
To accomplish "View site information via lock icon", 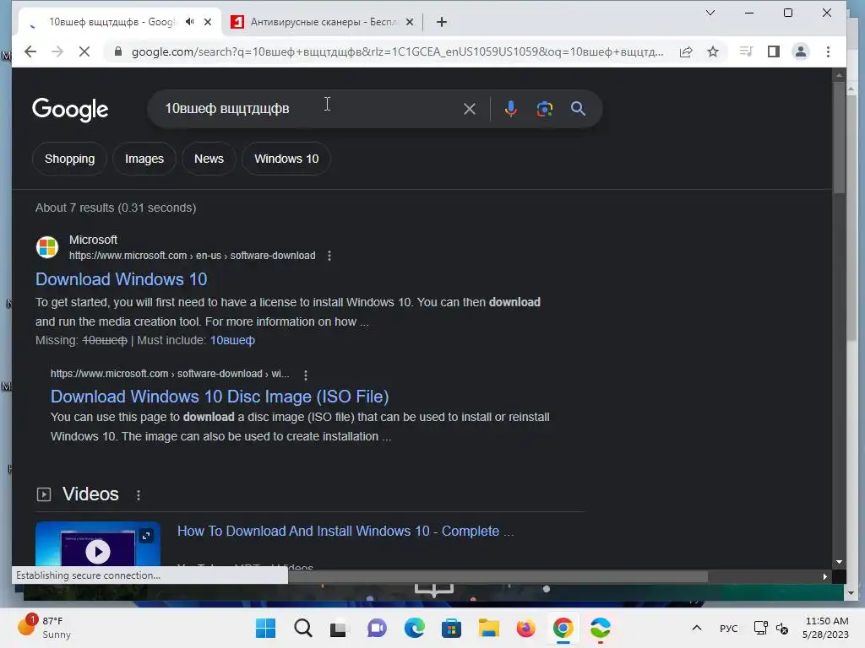I will [x=117, y=51].
